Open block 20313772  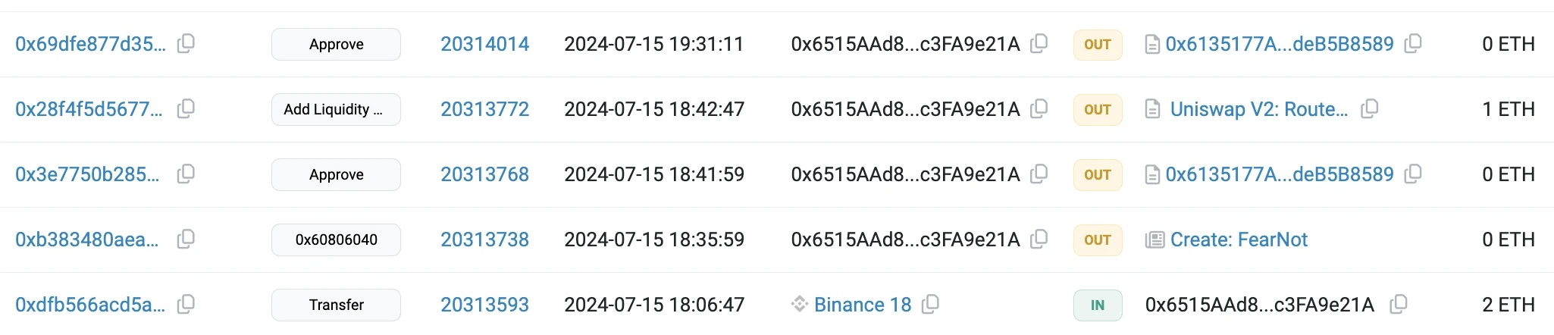(x=485, y=109)
